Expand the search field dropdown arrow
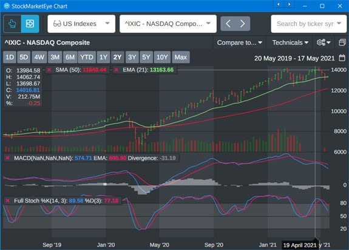Screen dimensions: 349x250 pos(339,23)
